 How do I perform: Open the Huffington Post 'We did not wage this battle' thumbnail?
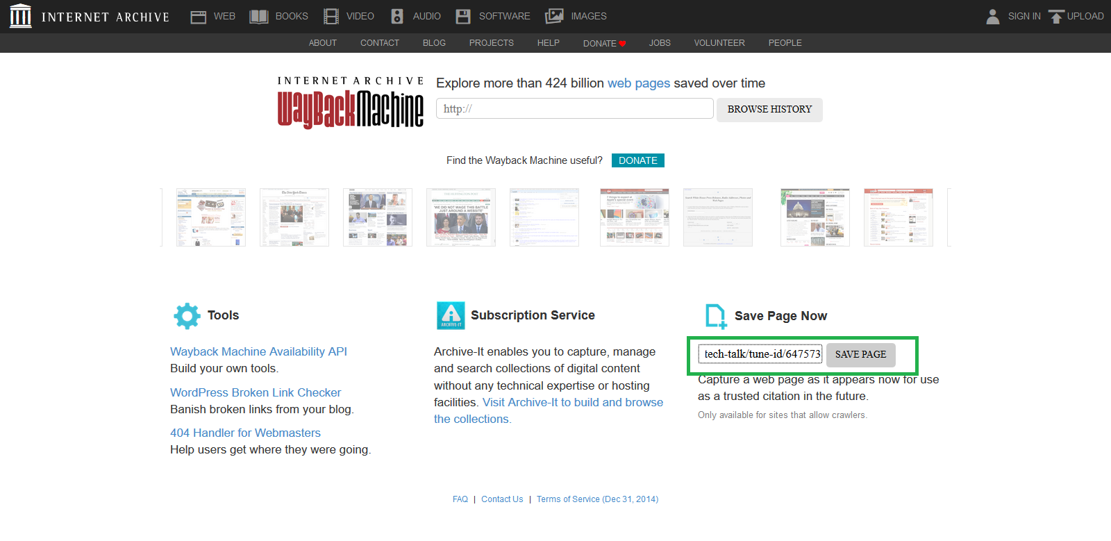pos(461,217)
